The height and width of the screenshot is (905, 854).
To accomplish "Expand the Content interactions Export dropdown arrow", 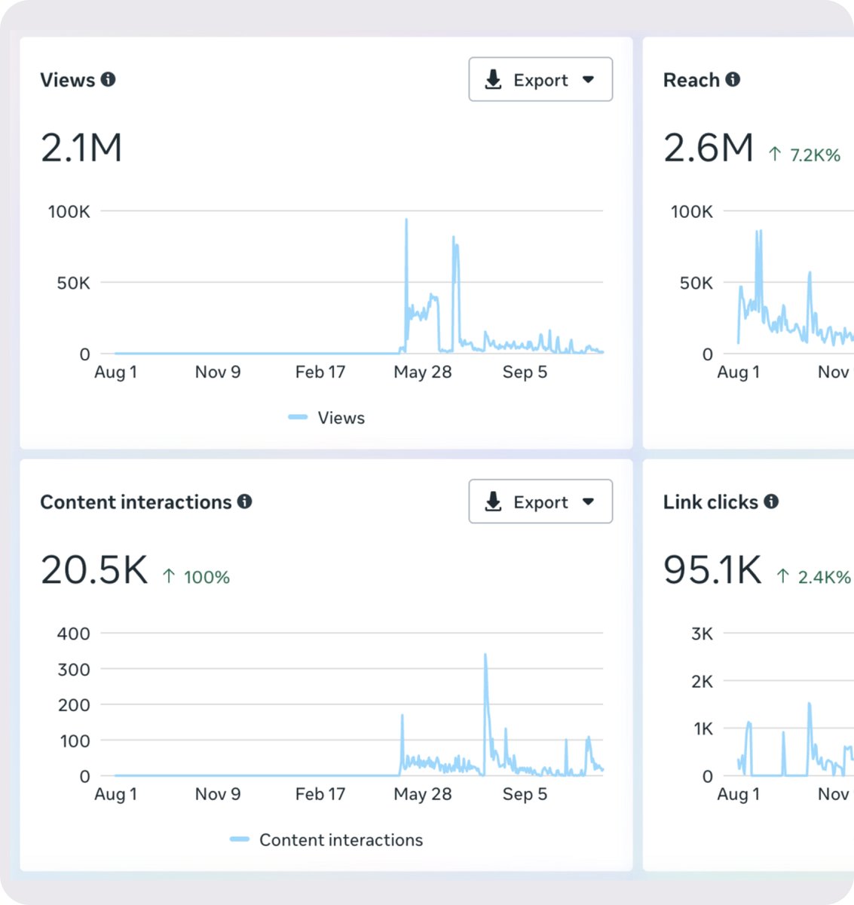I will coord(589,502).
